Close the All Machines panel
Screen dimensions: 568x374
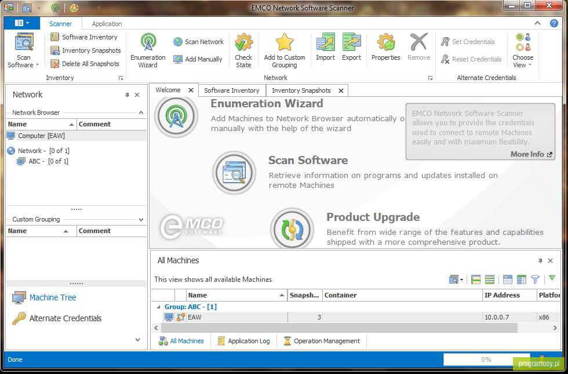click(550, 260)
